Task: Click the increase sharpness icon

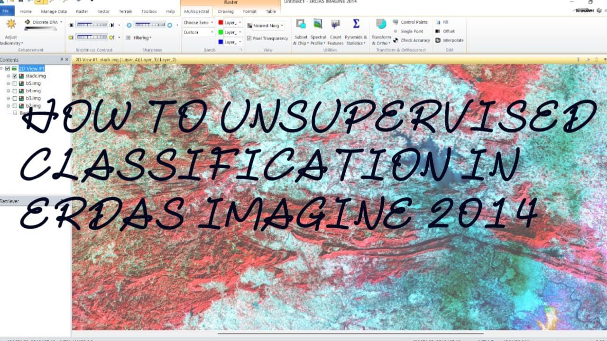Action: pyautogui.click(x=170, y=25)
